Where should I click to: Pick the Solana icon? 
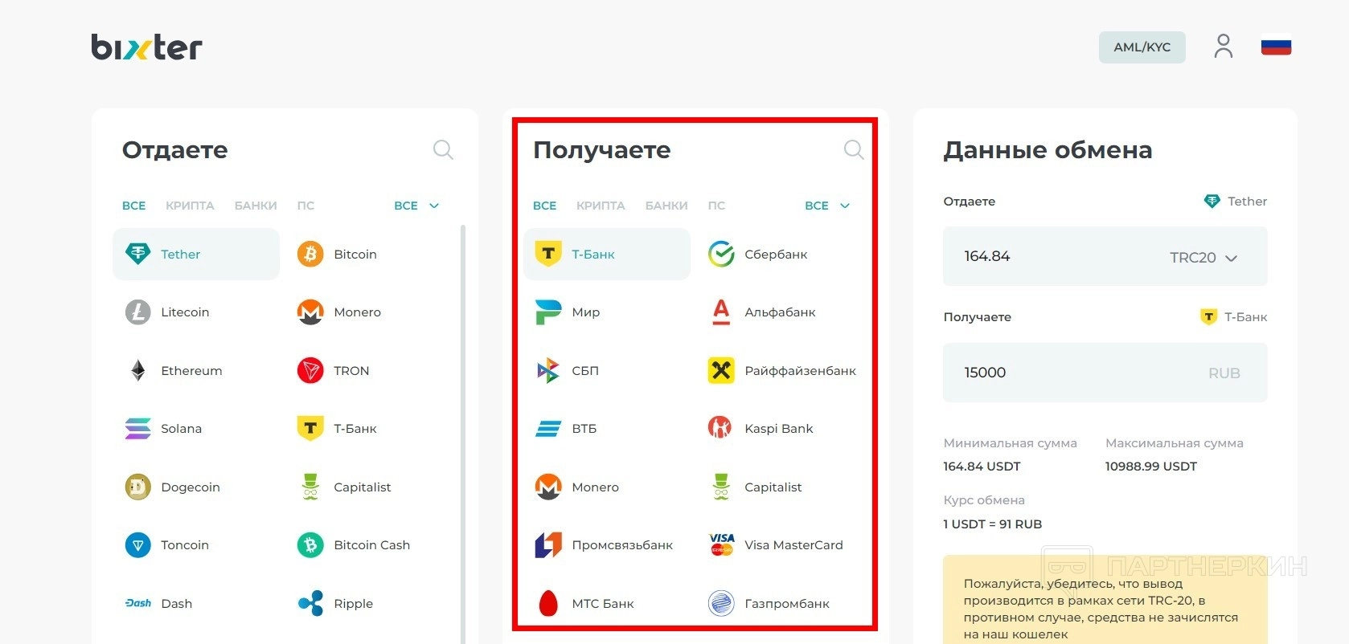point(138,429)
